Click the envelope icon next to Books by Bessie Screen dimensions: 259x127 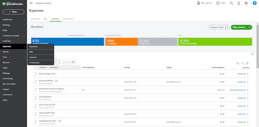click(x=56, y=81)
